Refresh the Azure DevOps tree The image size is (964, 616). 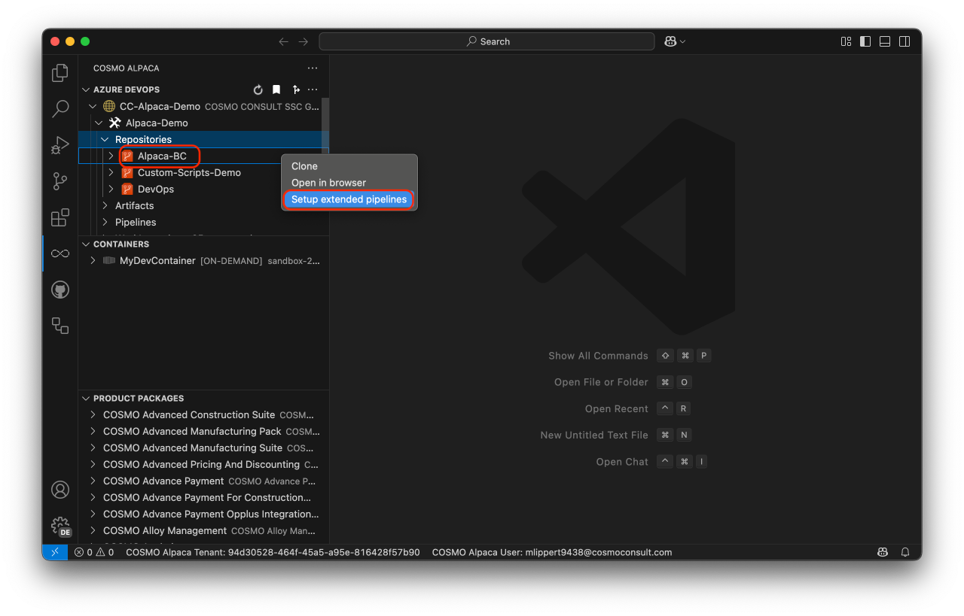[258, 90]
